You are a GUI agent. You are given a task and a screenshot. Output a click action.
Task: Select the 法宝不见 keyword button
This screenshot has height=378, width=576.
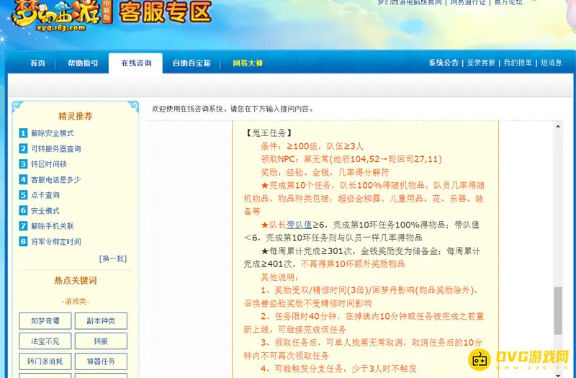45,341
